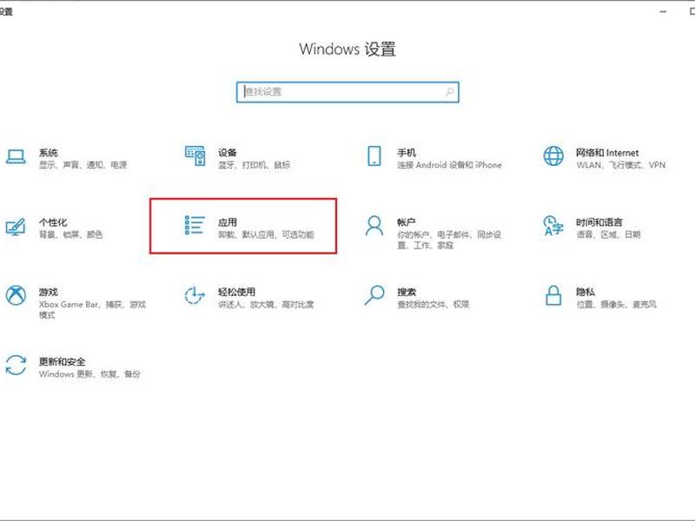The width and height of the screenshot is (695, 521).
Task: Click the laptop icon beside 系统
Action: (x=16, y=156)
